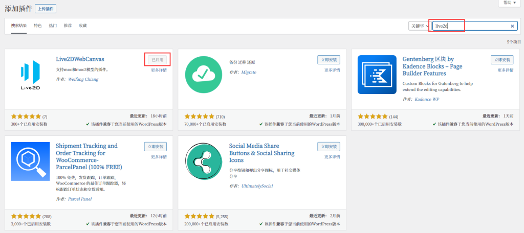The image size is (524, 233).
Task: Click the Social Media Share plugin icon
Action: [204, 161]
